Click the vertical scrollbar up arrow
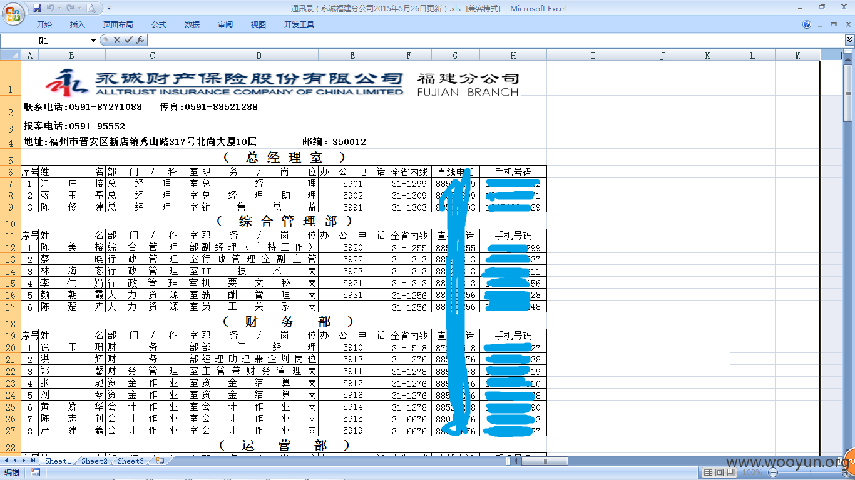Screen dimensions: 855x480 (847, 61)
